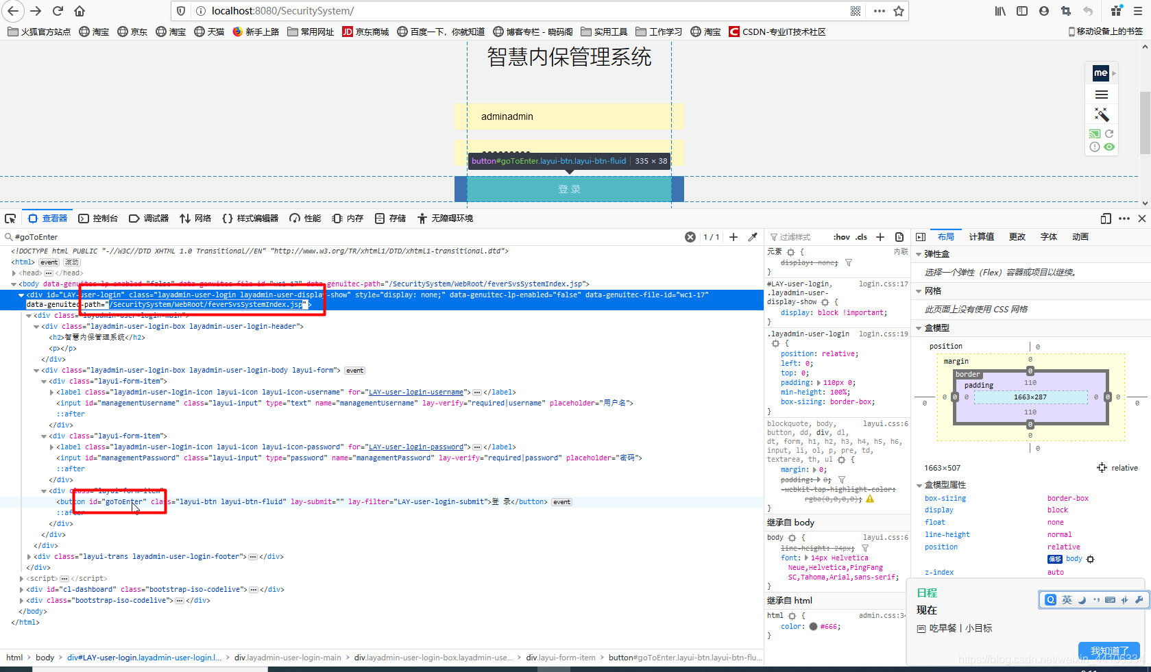Collapse the selected LAY-user-login div node

[x=21, y=295]
